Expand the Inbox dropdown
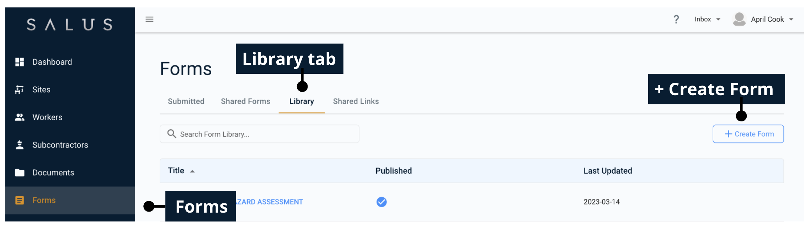Viewport: 810px width, 230px height. click(707, 19)
